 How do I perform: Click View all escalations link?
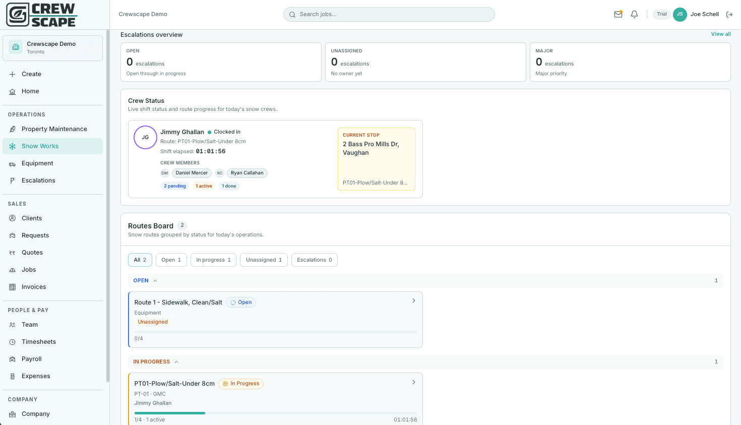pos(721,34)
